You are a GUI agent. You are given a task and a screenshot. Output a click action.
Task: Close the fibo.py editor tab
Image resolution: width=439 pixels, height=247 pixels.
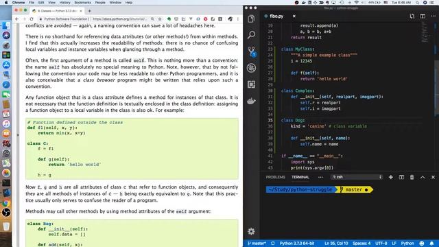click(x=294, y=16)
